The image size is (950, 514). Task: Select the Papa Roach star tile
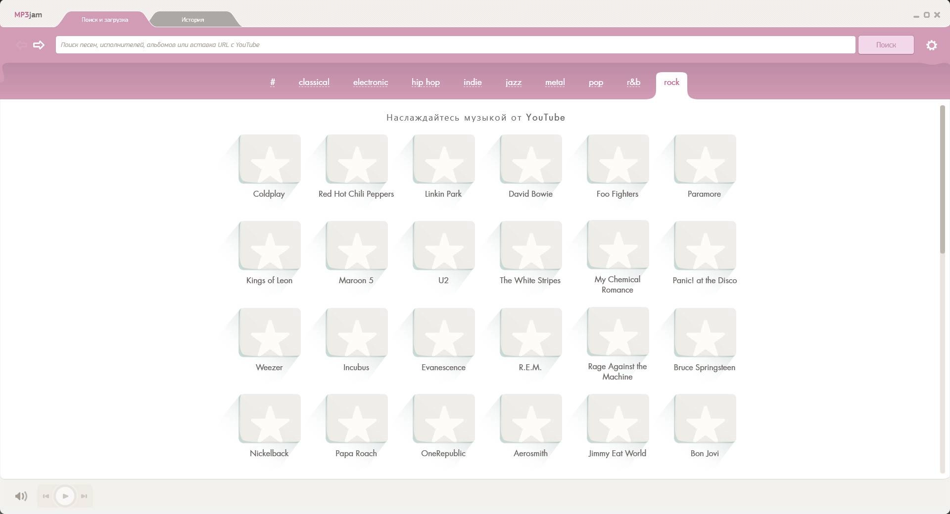pyautogui.click(x=357, y=419)
